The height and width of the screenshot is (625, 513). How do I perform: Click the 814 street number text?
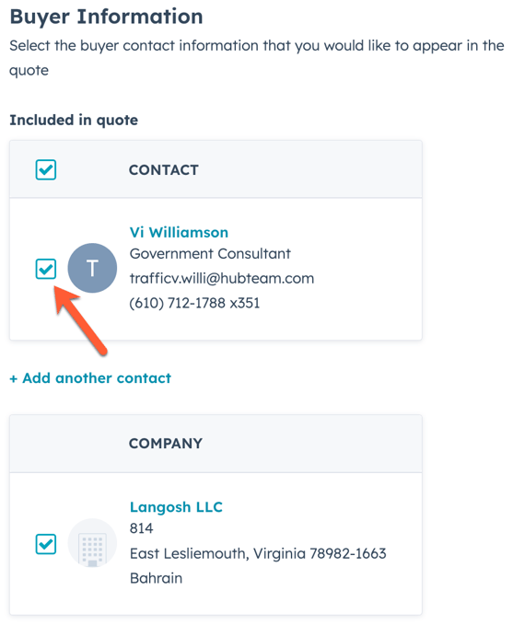141,528
